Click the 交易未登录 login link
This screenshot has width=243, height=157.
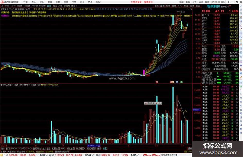click(136, 2)
